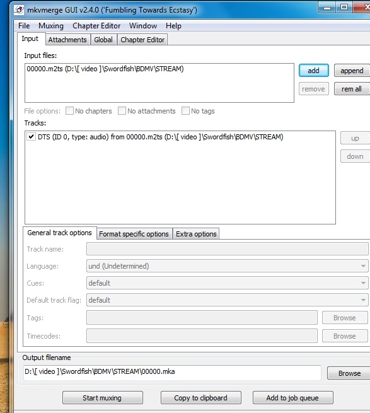Maximize the mkvmerge GUI window

coord(344,7)
